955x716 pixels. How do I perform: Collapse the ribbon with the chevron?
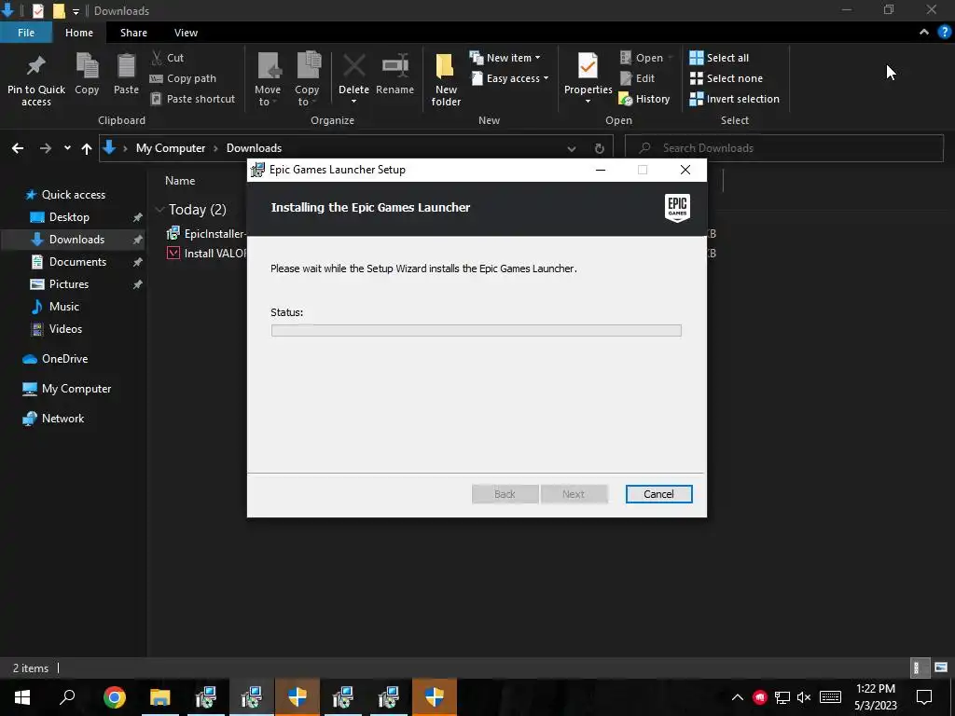point(924,33)
